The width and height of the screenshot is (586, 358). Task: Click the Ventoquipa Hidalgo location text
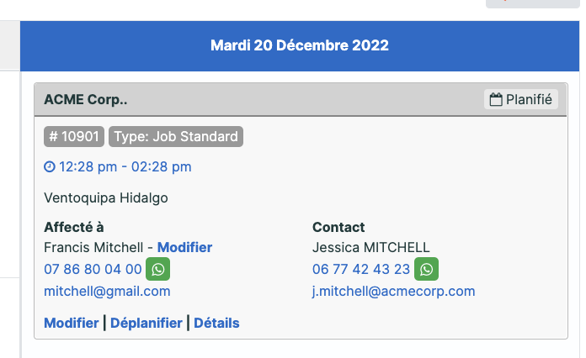click(106, 197)
